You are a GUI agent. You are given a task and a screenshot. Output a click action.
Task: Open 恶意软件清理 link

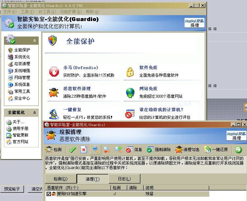point(77,88)
